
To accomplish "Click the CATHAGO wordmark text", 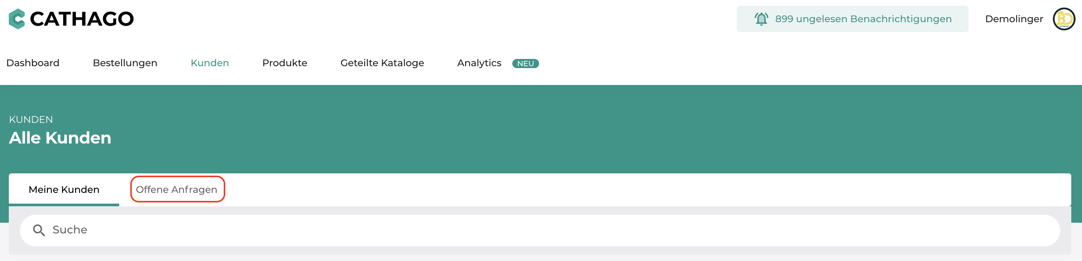I will (82, 19).
